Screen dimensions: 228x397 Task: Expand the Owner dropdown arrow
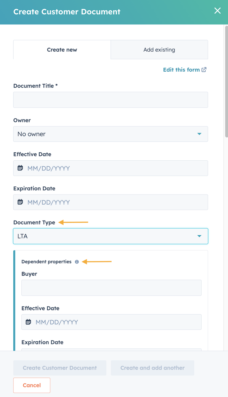coord(199,134)
